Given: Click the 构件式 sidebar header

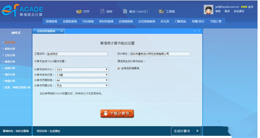Looking at the screenshot, I should tap(16, 33).
